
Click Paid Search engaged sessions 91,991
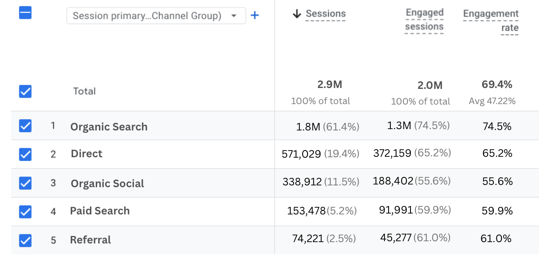(396, 210)
